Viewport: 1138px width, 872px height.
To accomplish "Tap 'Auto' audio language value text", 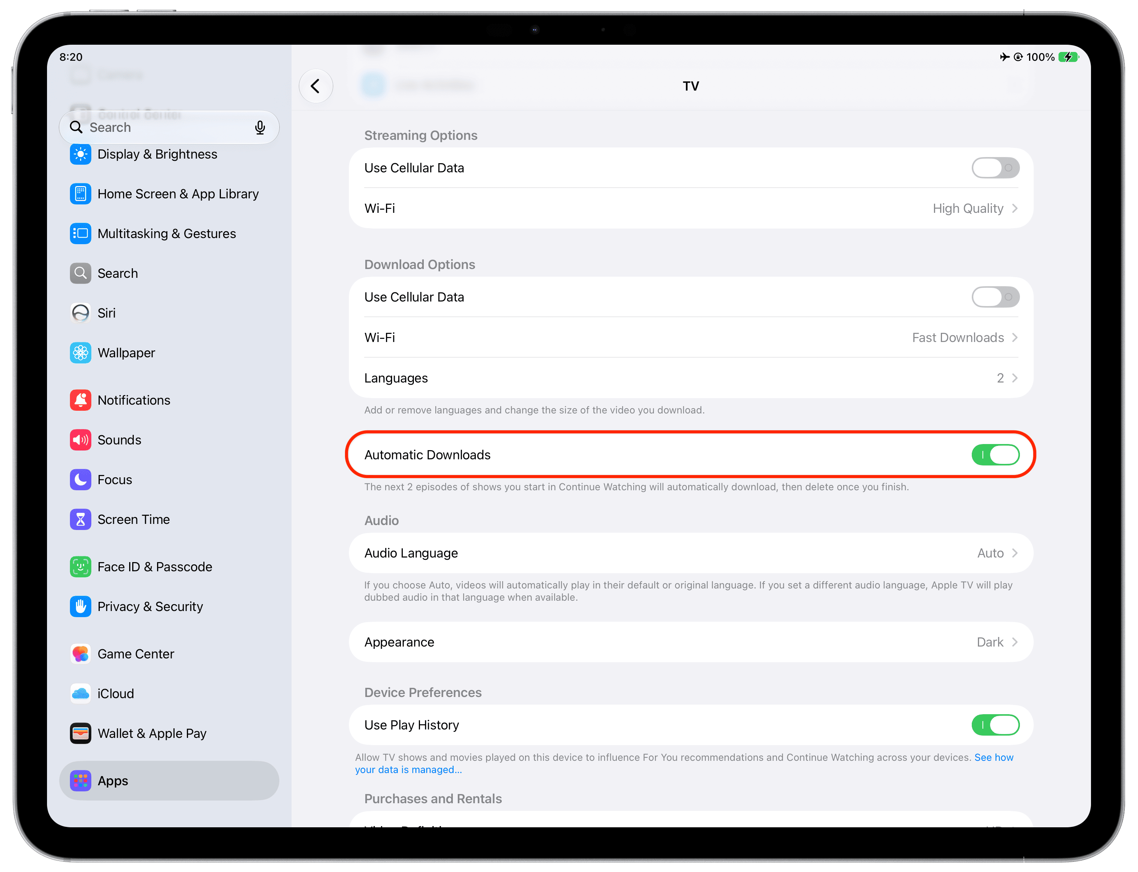I will point(990,553).
